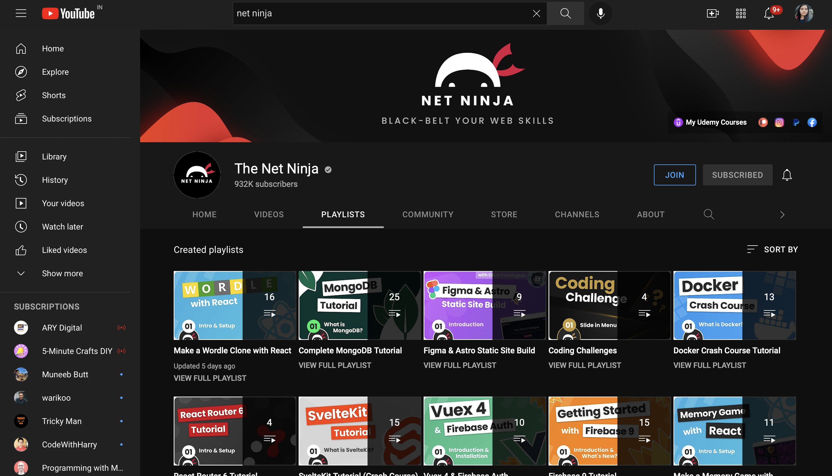Open the MongoDB Tutorial playlist thumbnail
The width and height of the screenshot is (832, 476).
pyautogui.click(x=359, y=305)
